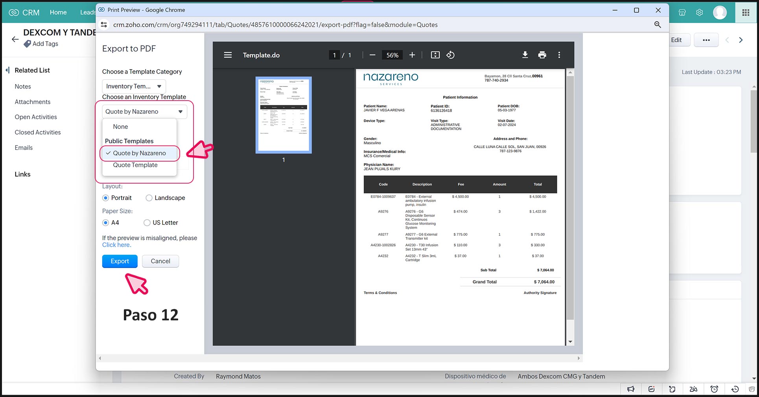Image resolution: width=759 pixels, height=397 pixels.
Task: Rotate the PDF page counterclockwise
Action: [451, 55]
